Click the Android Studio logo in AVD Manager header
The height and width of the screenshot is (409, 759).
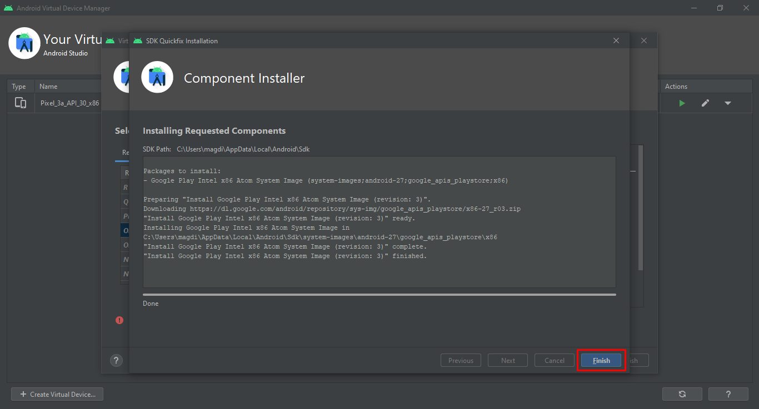[24, 43]
